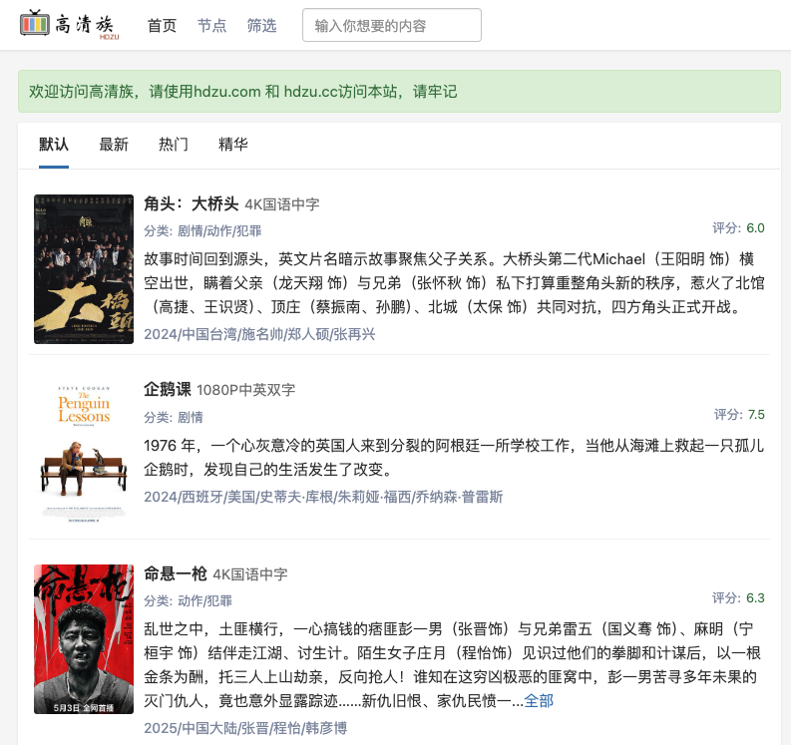The image size is (791, 745).
Task: Open the 节点 navigation item
Action: coord(211,26)
